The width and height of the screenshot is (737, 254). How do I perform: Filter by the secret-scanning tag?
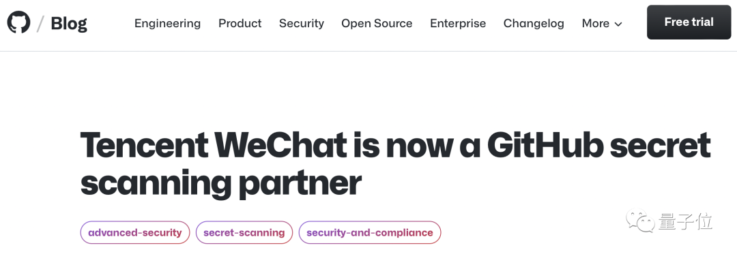point(244,232)
